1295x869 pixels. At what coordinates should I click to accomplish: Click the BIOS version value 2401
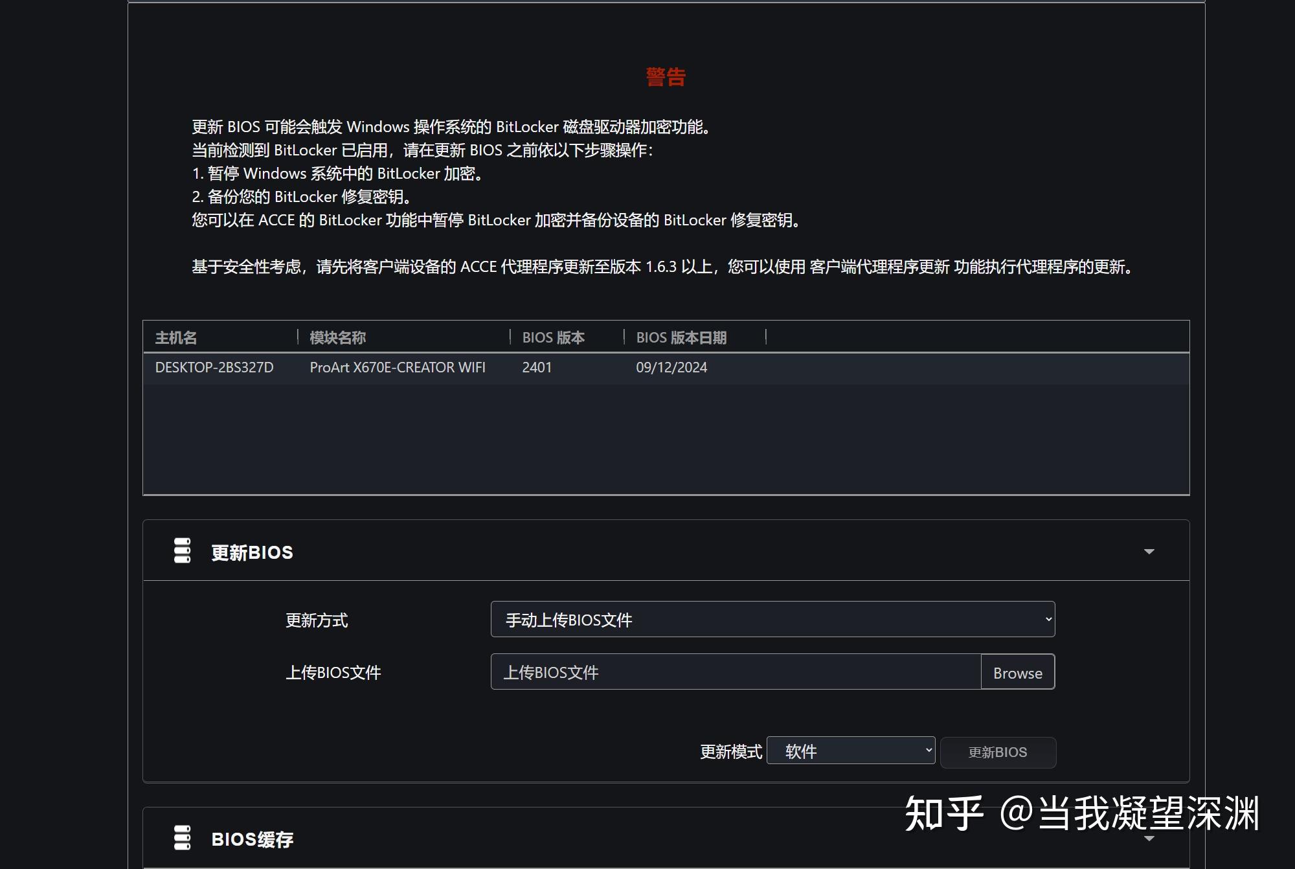point(537,368)
